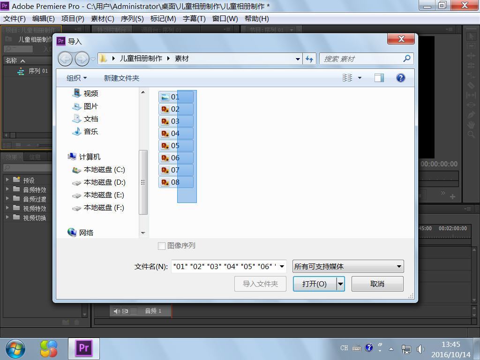Click 素材 in the address breadcrumb
This screenshot has height=360, width=480.
(x=181, y=59)
